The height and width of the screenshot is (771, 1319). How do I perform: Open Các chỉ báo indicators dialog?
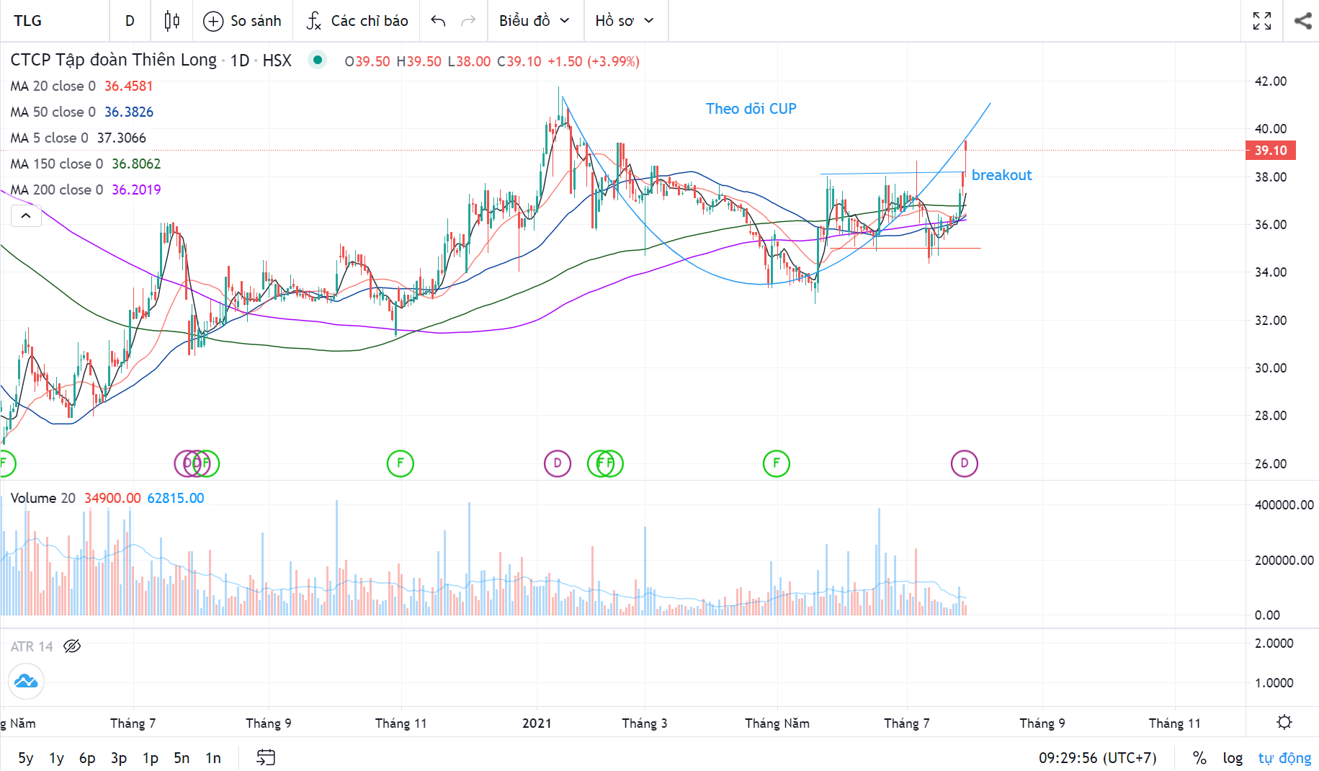(357, 21)
